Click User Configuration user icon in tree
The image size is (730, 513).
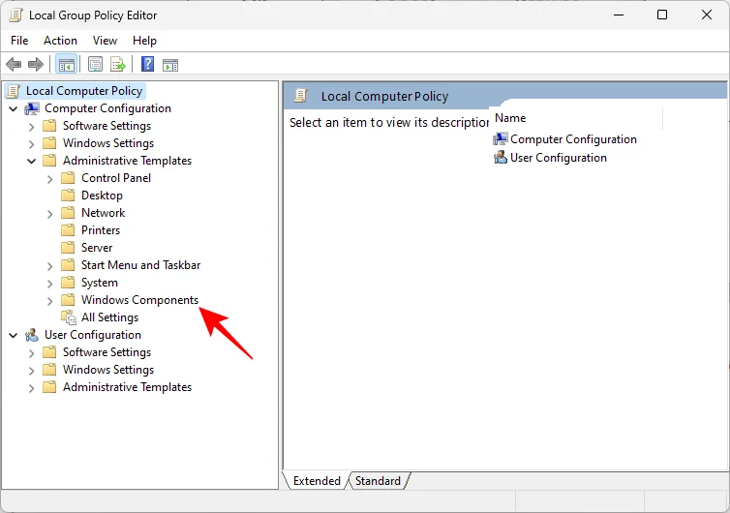pos(32,335)
